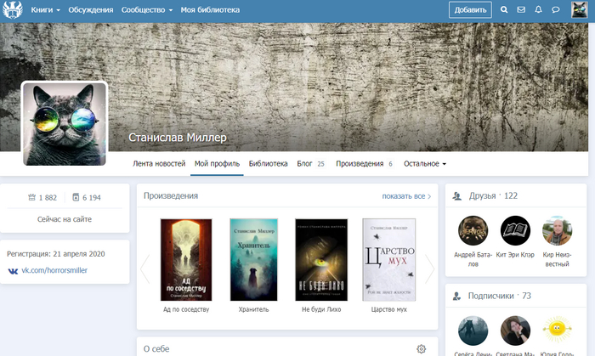The width and height of the screenshot is (595, 356).
Task: Open subscriber avatar with smiling sun
Action: tap(557, 331)
